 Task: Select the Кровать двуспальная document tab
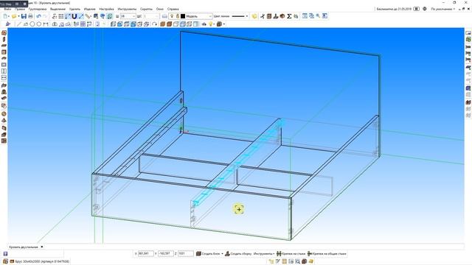[24, 247]
